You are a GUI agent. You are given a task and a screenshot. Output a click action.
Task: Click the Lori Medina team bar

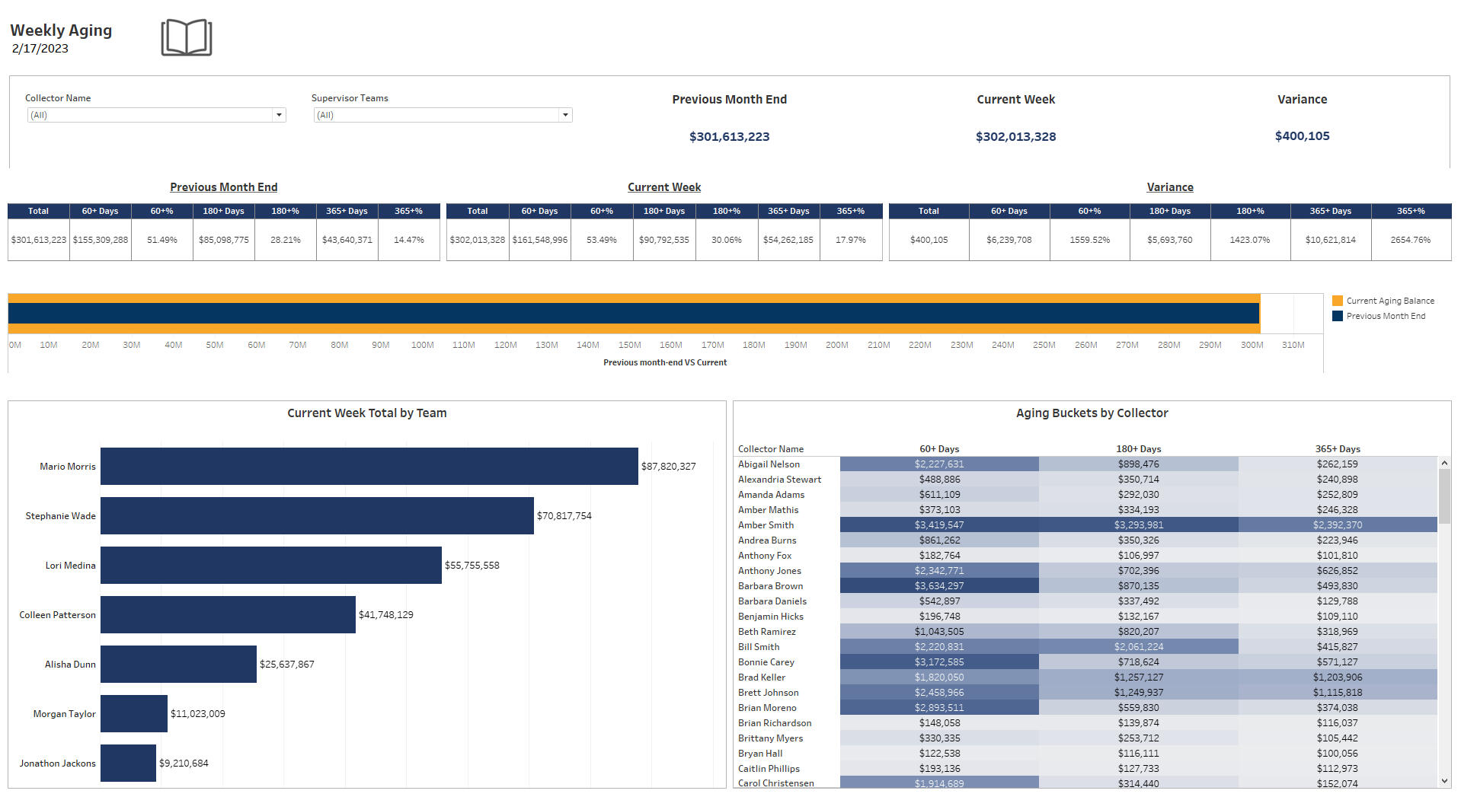[x=270, y=565]
